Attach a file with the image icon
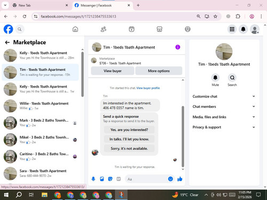267x200 pixels. tap(102, 179)
